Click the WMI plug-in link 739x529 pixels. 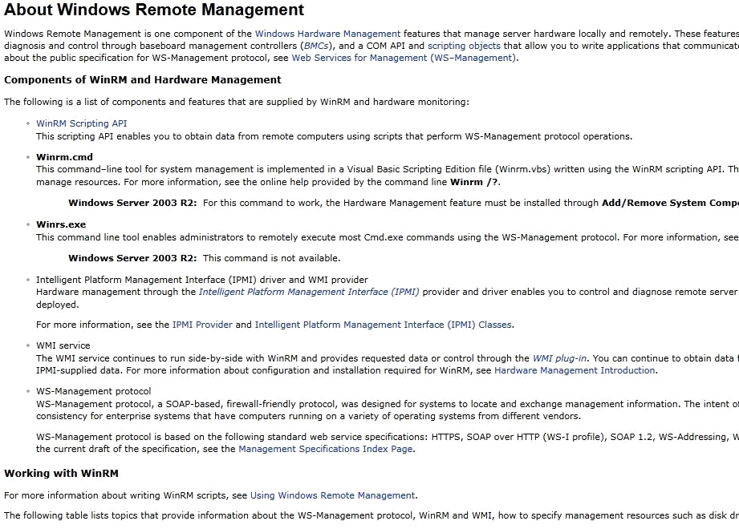click(x=559, y=358)
